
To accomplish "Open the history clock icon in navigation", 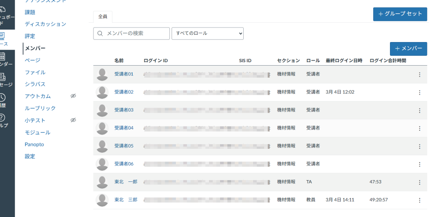I will tap(2, 97).
